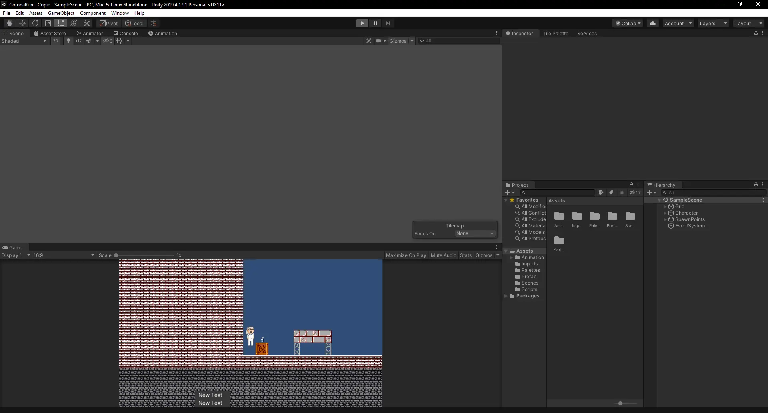This screenshot has width=768, height=413.
Task: Open the Collab dropdown
Action: click(628, 23)
